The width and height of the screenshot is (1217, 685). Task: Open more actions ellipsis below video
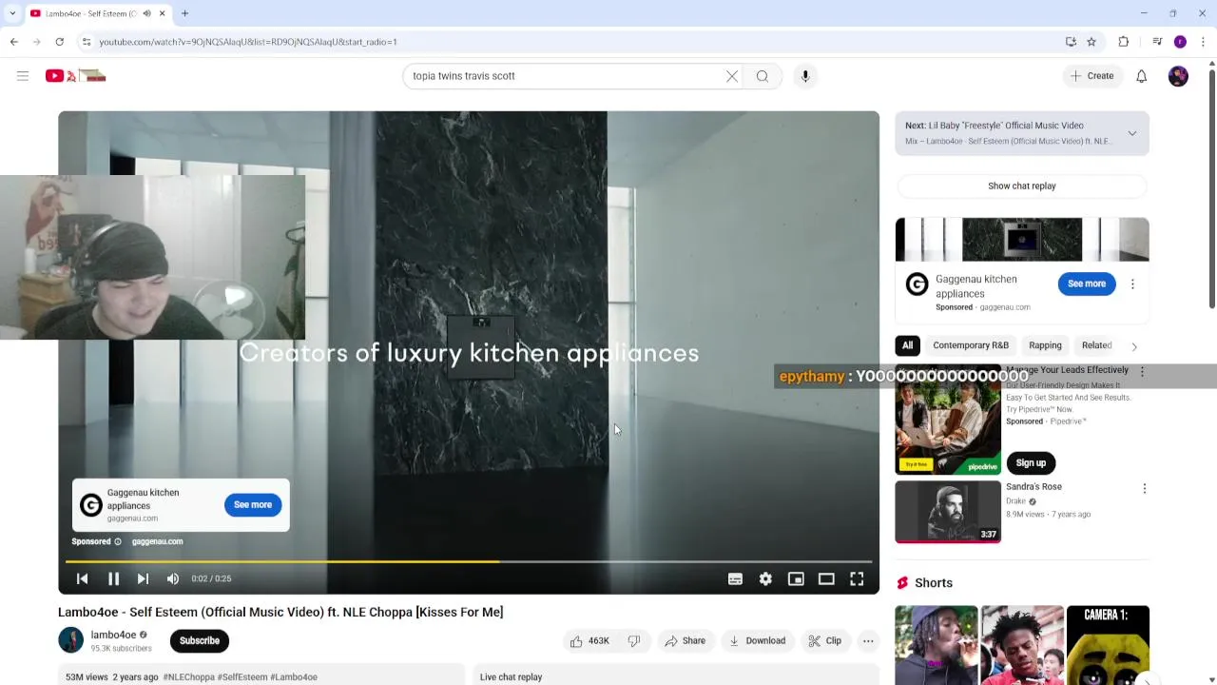[868, 641]
